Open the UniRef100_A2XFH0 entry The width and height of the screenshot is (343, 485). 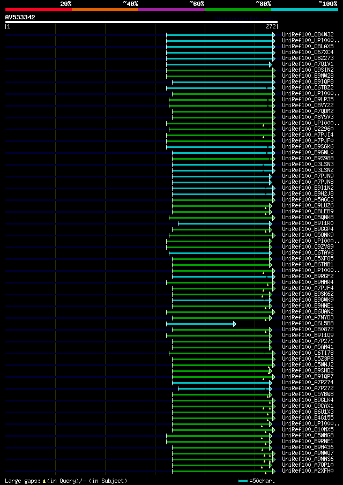click(x=308, y=471)
